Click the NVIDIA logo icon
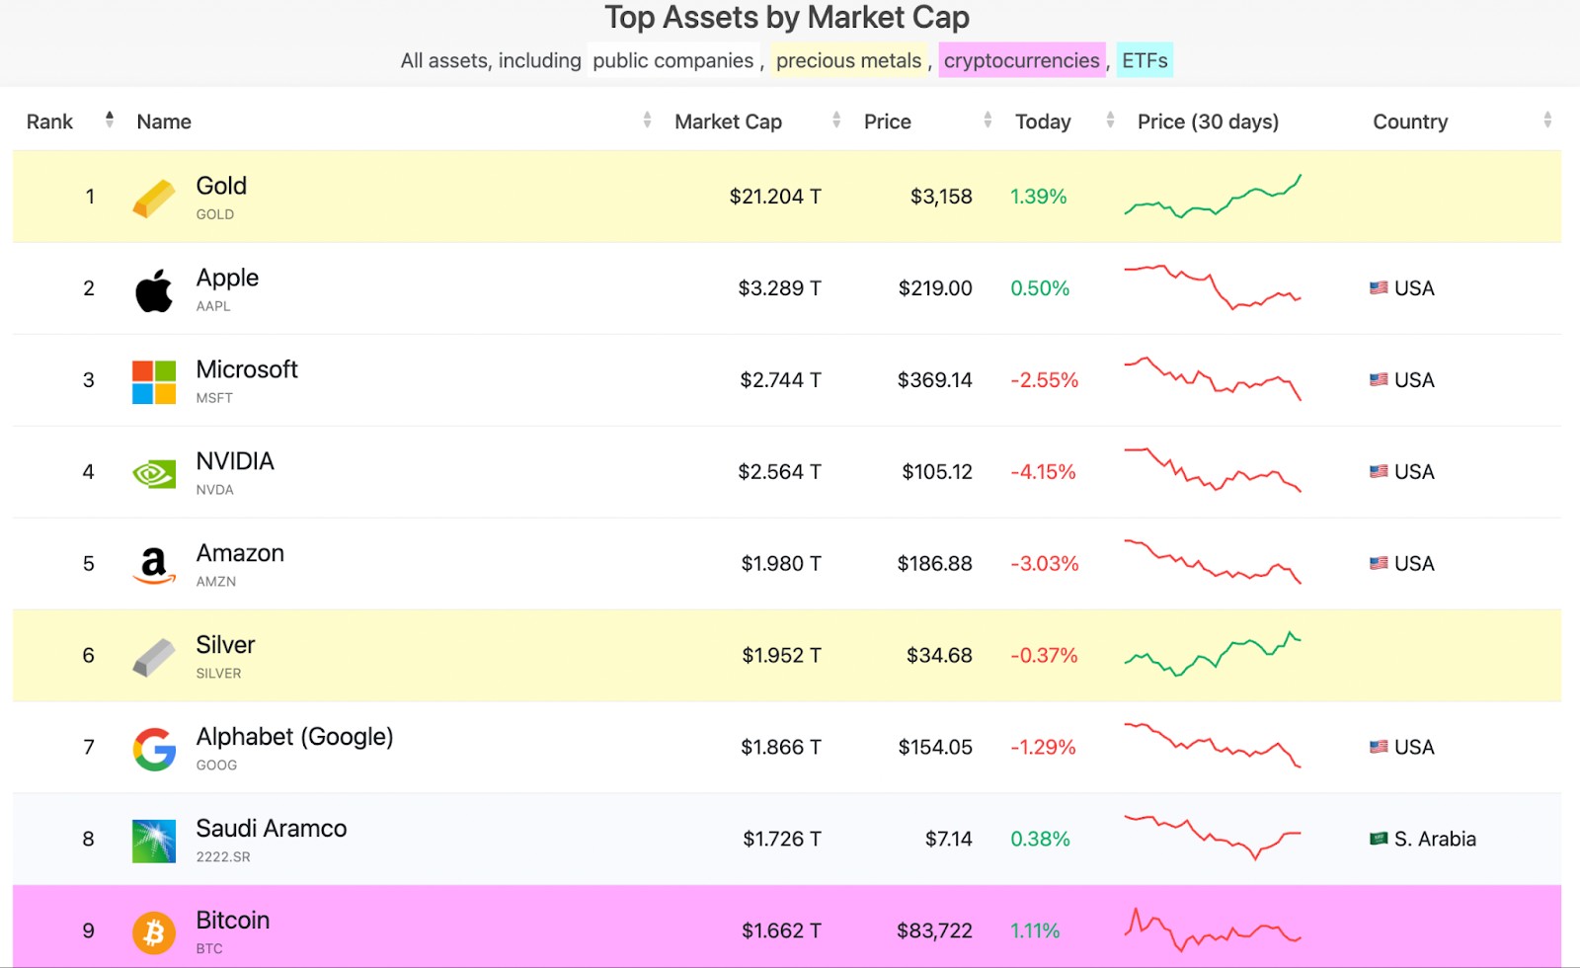Image resolution: width=1580 pixels, height=968 pixels. point(154,474)
